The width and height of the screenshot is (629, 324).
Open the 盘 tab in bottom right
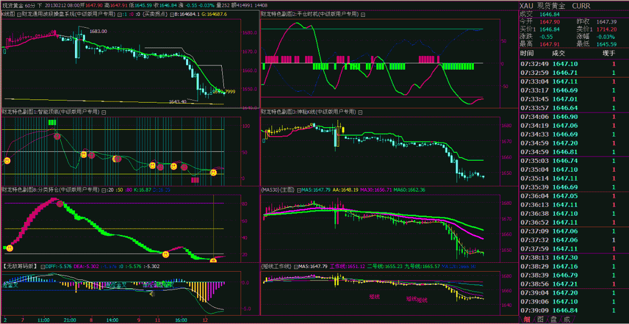pyautogui.click(x=553, y=319)
